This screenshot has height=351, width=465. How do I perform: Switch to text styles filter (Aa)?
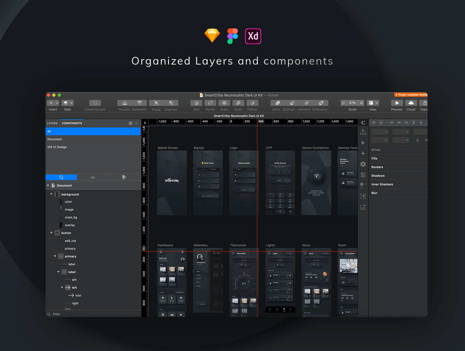coord(93,177)
